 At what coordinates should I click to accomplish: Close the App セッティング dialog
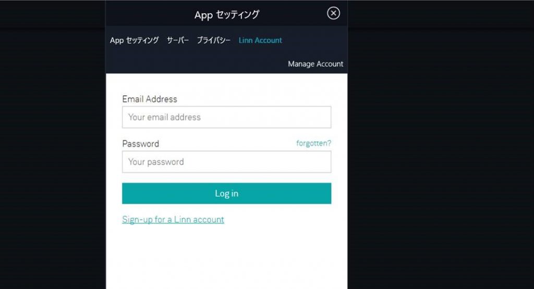pos(333,14)
